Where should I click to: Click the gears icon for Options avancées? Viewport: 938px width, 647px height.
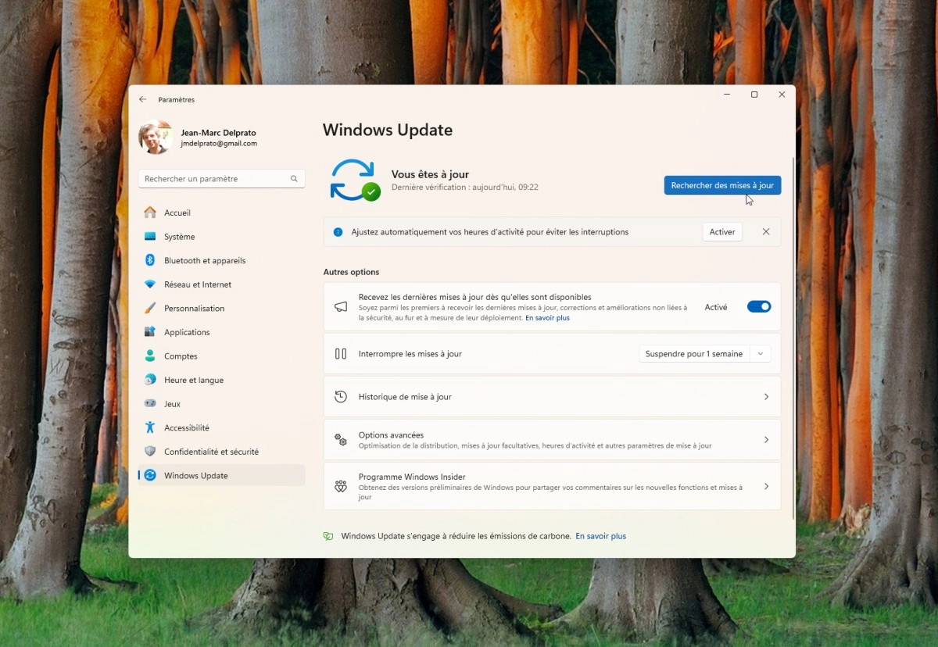341,440
